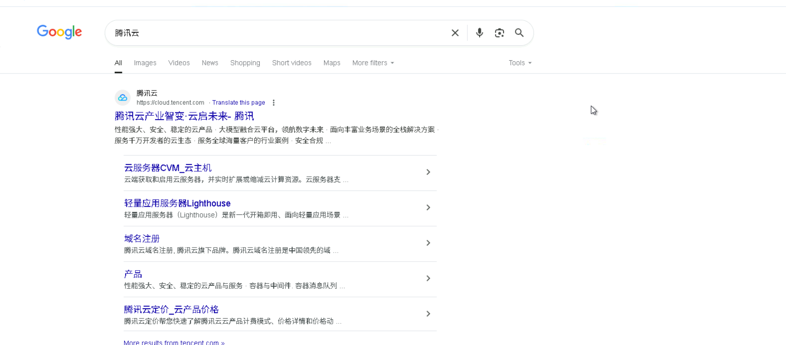Open three-dot menu next to Translate this page

[273, 102]
